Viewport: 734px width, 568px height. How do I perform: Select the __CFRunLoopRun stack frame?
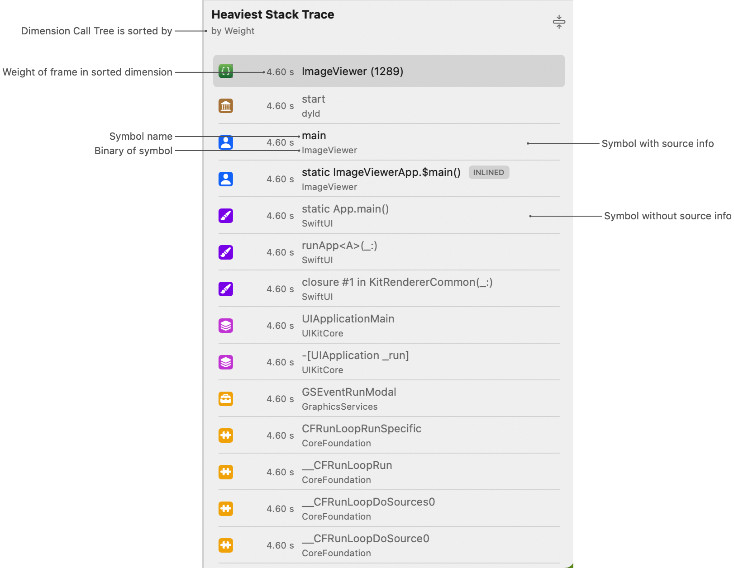pyautogui.click(x=389, y=472)
